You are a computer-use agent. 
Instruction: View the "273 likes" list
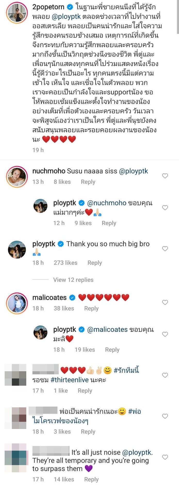click(x=65, y=263)
